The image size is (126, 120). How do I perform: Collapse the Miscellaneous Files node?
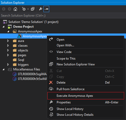(x=3, y=69)
